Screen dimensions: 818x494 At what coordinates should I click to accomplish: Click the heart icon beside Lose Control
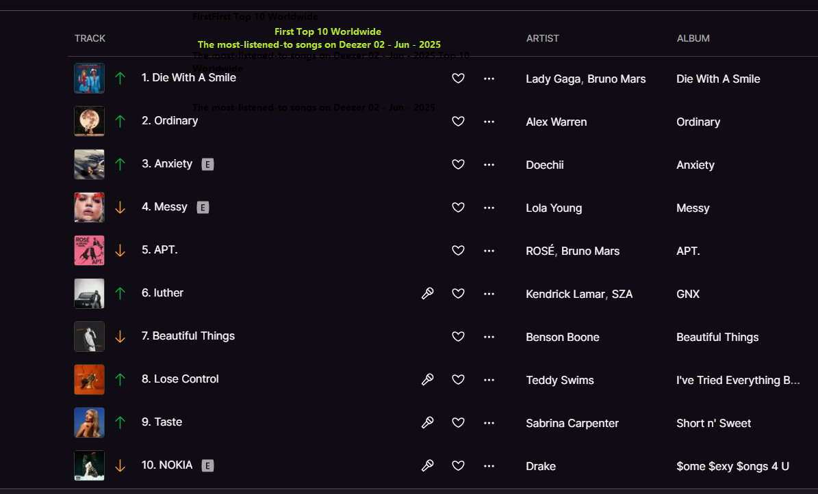point(458,379)
